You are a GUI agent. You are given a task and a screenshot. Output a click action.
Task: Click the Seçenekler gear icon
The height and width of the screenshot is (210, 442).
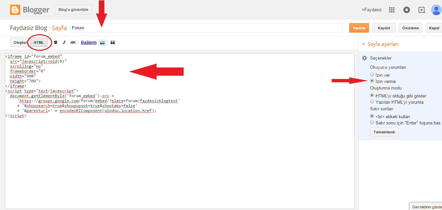[x=364, y=58]
